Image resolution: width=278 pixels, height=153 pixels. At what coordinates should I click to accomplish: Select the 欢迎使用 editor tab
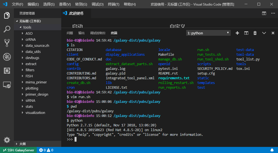(76, 13)
